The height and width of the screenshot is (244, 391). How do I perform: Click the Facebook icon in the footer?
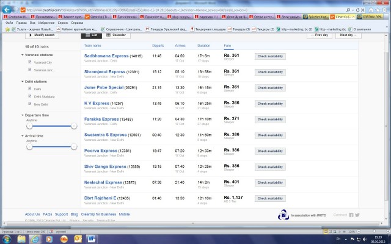[351, 215]
